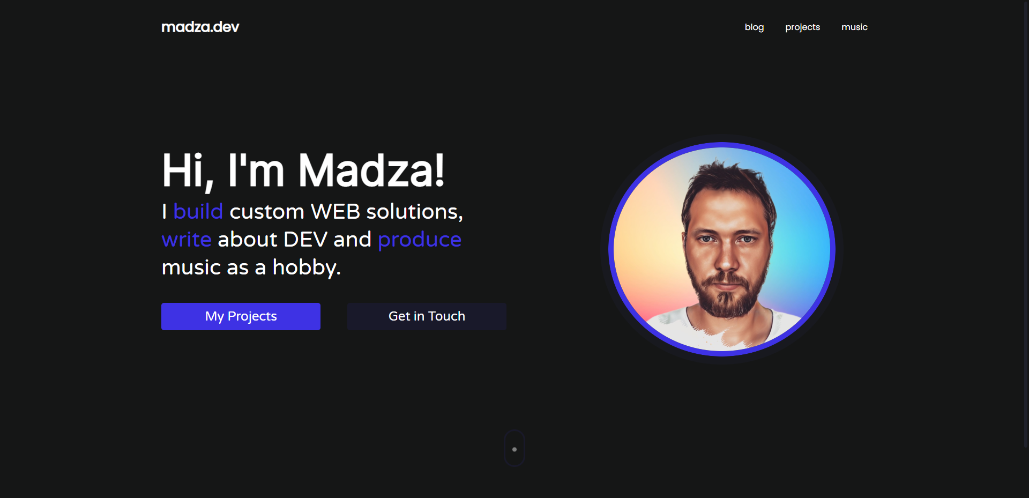The width and height of the screenshot is (1029, 498).
Task: Click the My Projects button
Action: pyautogui.click(x=241, y=316)
